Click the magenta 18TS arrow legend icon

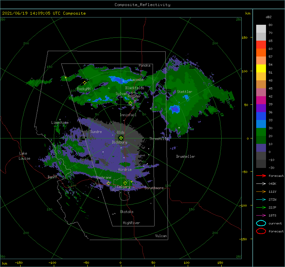point(261,216)
